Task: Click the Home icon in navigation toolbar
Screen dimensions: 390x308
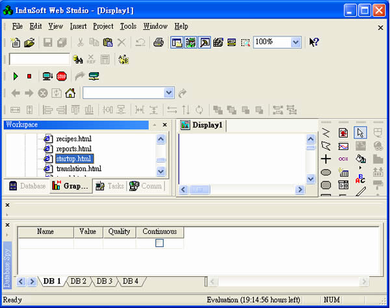Action: (70, 93)
